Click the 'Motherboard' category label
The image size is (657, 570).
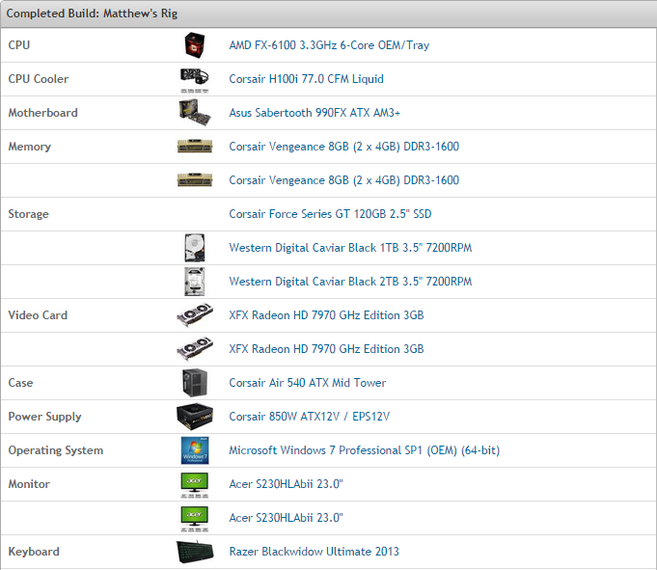point(42,113)
